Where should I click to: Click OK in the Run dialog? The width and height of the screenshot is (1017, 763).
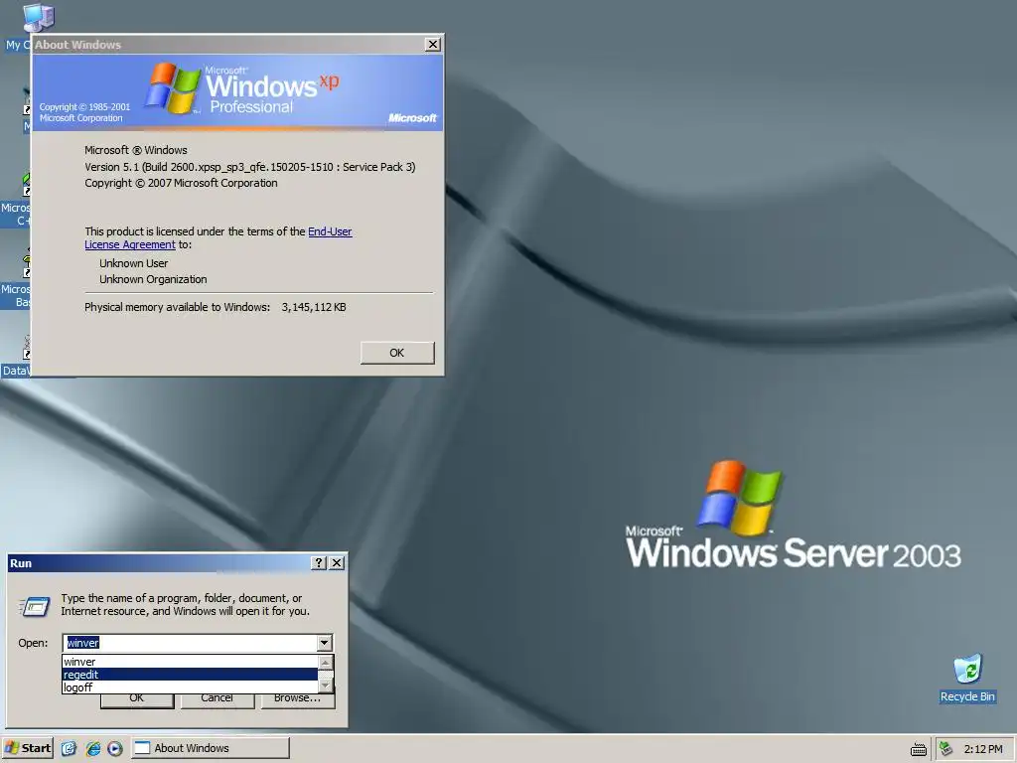click(137, 699)
